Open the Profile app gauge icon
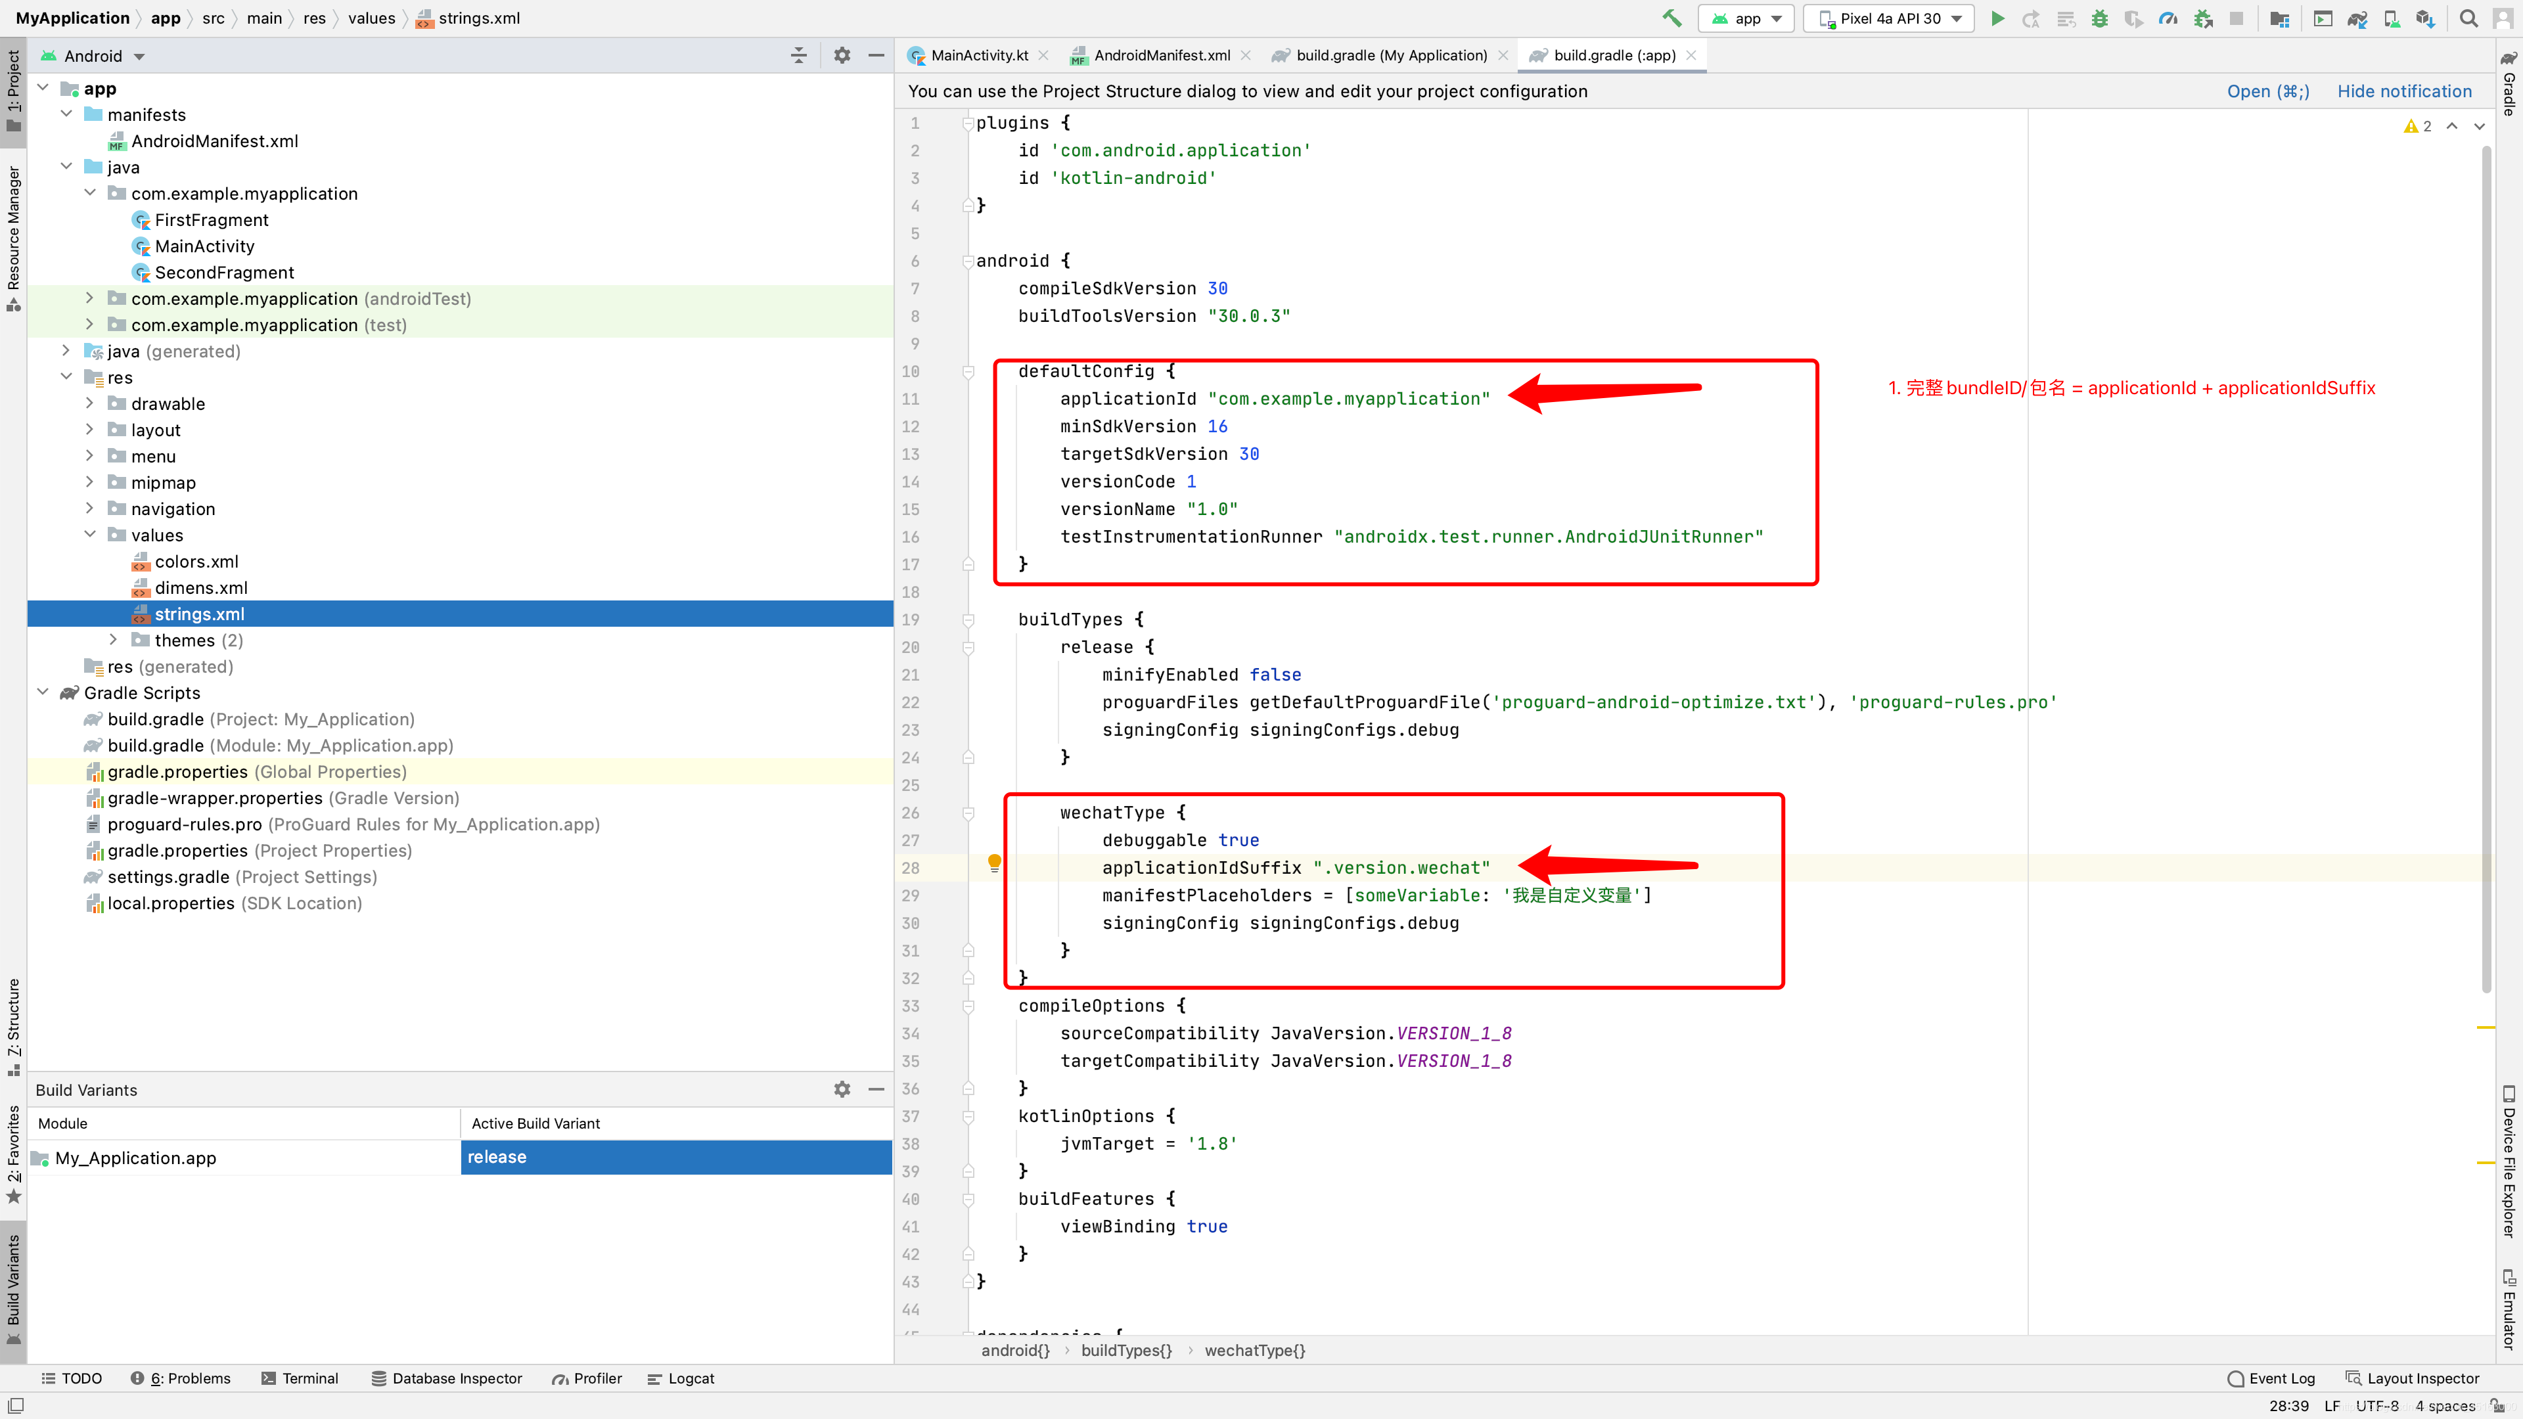The height and width of the screenshot is (1419, 2523). [x=2168, y=18]
